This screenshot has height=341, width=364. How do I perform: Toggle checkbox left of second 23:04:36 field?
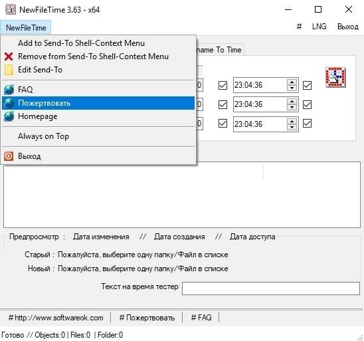[223, 104]
